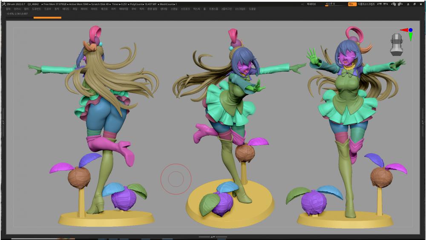Click the 퀵세이브 (QuickSave) button
426x240 pixels.
pos(311,4)
